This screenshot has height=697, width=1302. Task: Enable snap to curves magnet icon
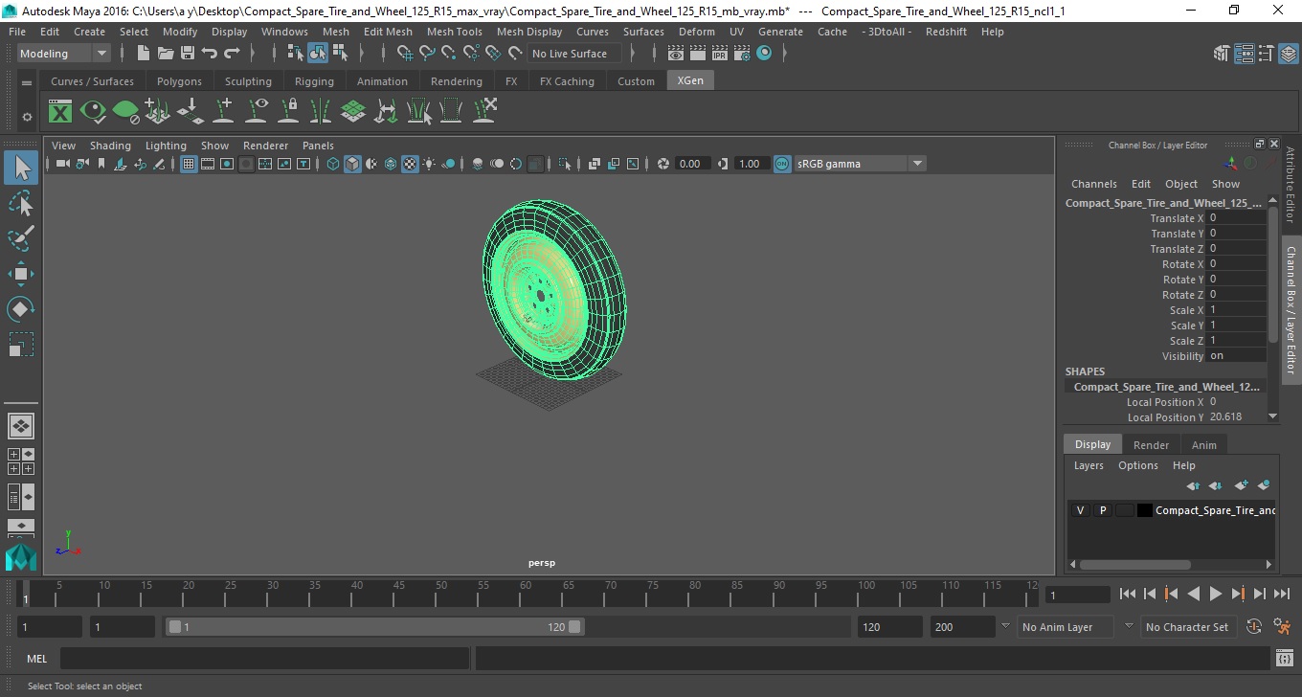[x=427, y=54]
